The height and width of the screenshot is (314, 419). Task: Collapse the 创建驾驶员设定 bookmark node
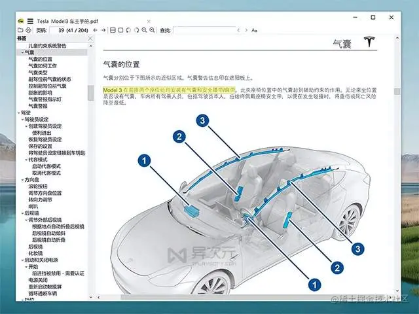[26, 126]
